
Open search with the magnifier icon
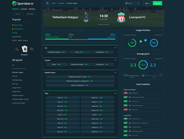pos(47,3)
